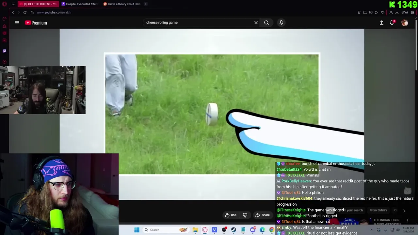The image size is (418, 235).
Task: Dislike the video
Action: pos(245,215)
